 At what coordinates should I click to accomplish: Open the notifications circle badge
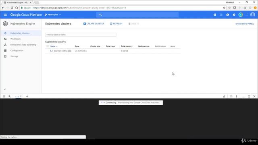pyautogui.click(x=240, y=14)
